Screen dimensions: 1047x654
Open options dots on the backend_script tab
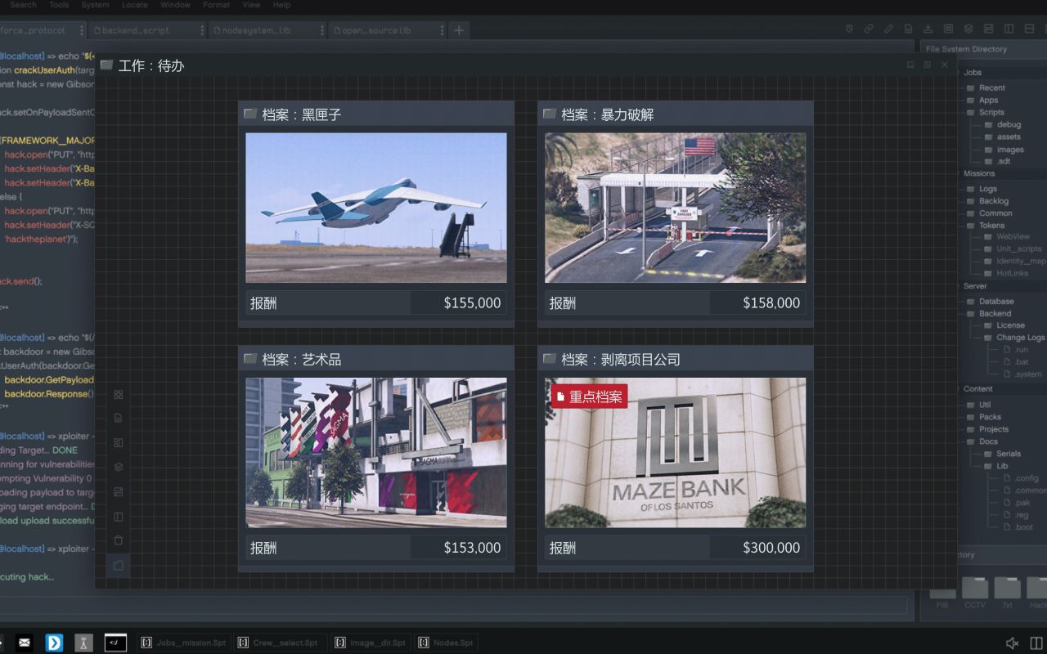pyautogui.click(x=202, y=30)
